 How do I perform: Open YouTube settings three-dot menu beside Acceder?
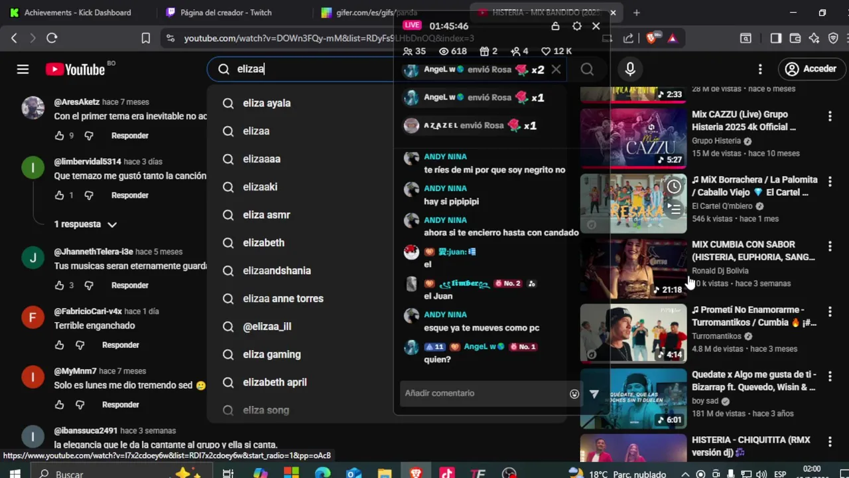pyautogui.click(x=760, y=69)
